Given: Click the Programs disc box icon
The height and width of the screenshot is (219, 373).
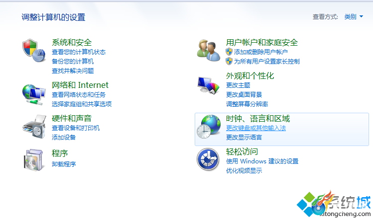Looking at the screenshot, I should pyautogui.click(x=34, y=160).
